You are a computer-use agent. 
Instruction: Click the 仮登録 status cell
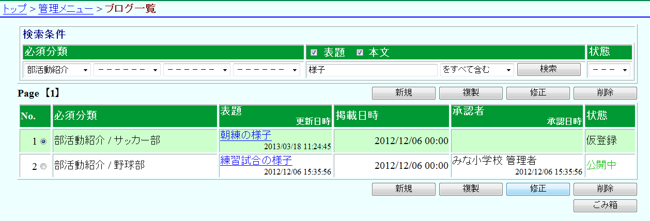point(609,140)
